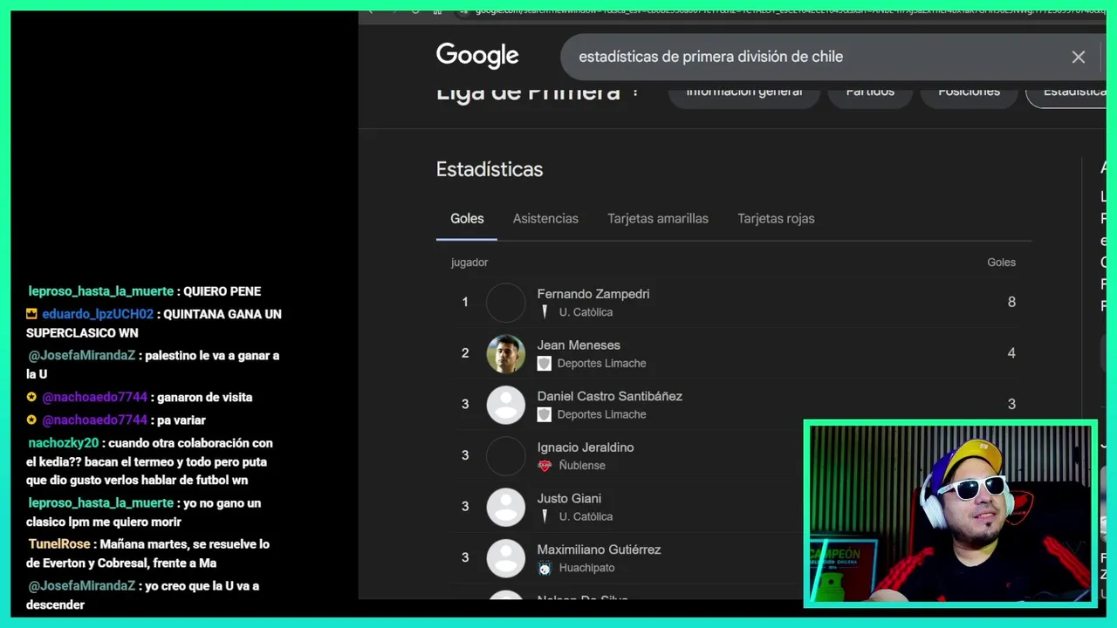The height and width of the screenshot is (628, 1117).
Task: Click Deportes Limache crest under Daniel Castro
Action: click(545, 414)
